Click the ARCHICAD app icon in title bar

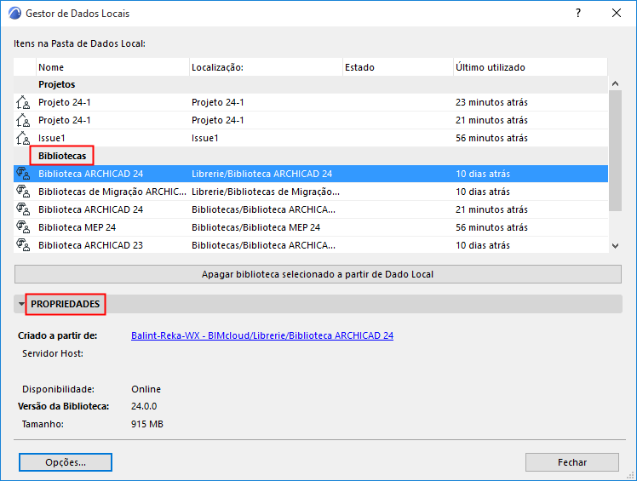(x=14, y=13)
